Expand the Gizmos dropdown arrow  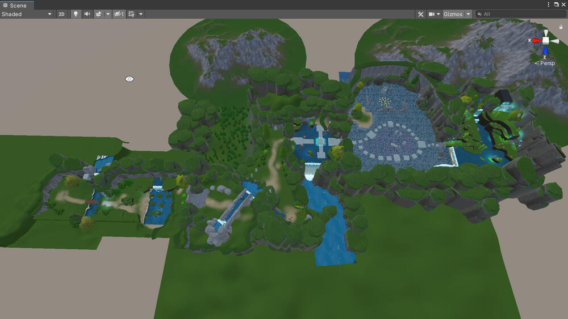click(x=468, y=14)
